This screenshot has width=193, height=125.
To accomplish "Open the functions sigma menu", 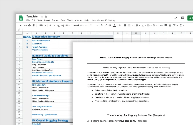I will [x=182, y=25].
